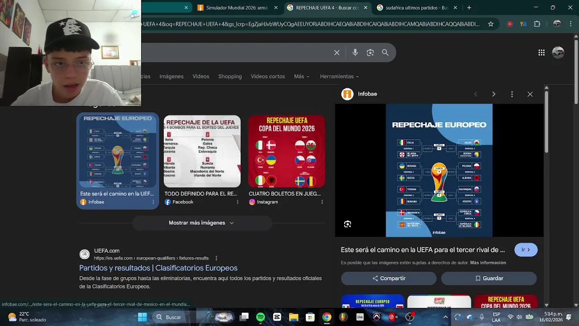
Task: Switch to the Imágenes search tab
Action: click(171, 77)
